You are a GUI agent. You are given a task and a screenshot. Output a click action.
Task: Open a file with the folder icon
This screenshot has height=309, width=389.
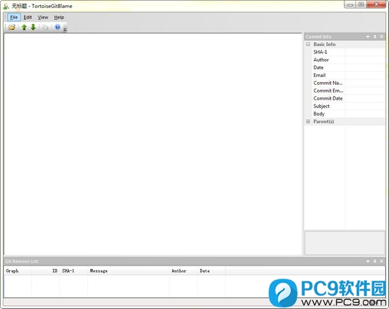coord(12,27)
